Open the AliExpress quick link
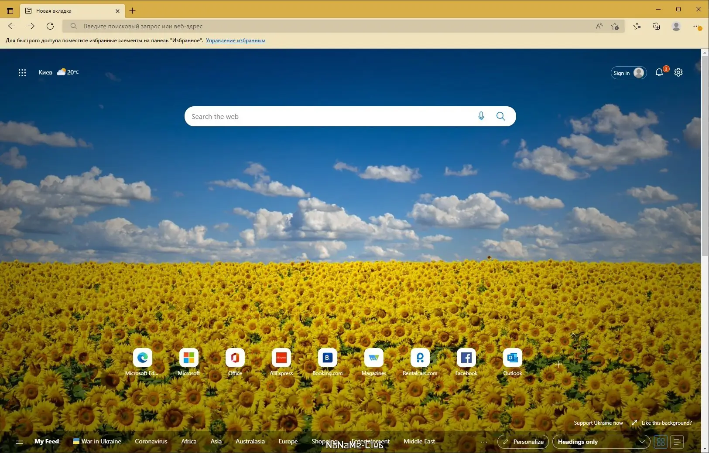Viewport: 709px width, 453px height. (281, 362)
